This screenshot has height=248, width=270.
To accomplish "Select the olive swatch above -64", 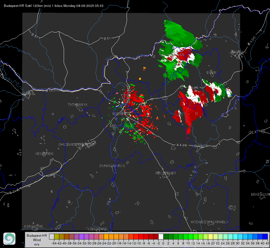I will click(x=57, y=237).
